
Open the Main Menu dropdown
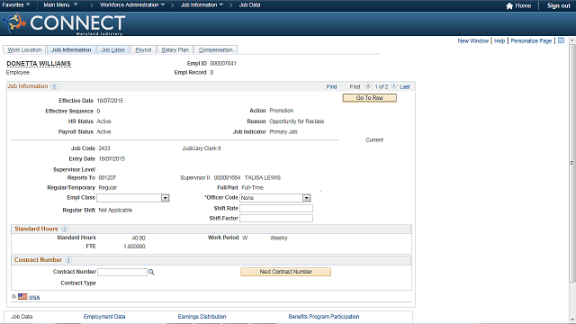pyautogui.click(x=60, y=4)
